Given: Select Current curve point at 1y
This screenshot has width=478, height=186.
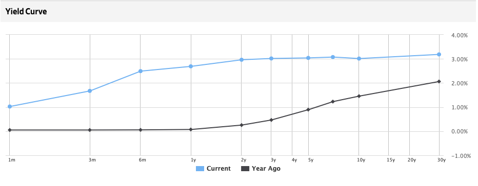Looking at the screenshot, I should click(x=191, y=66).
